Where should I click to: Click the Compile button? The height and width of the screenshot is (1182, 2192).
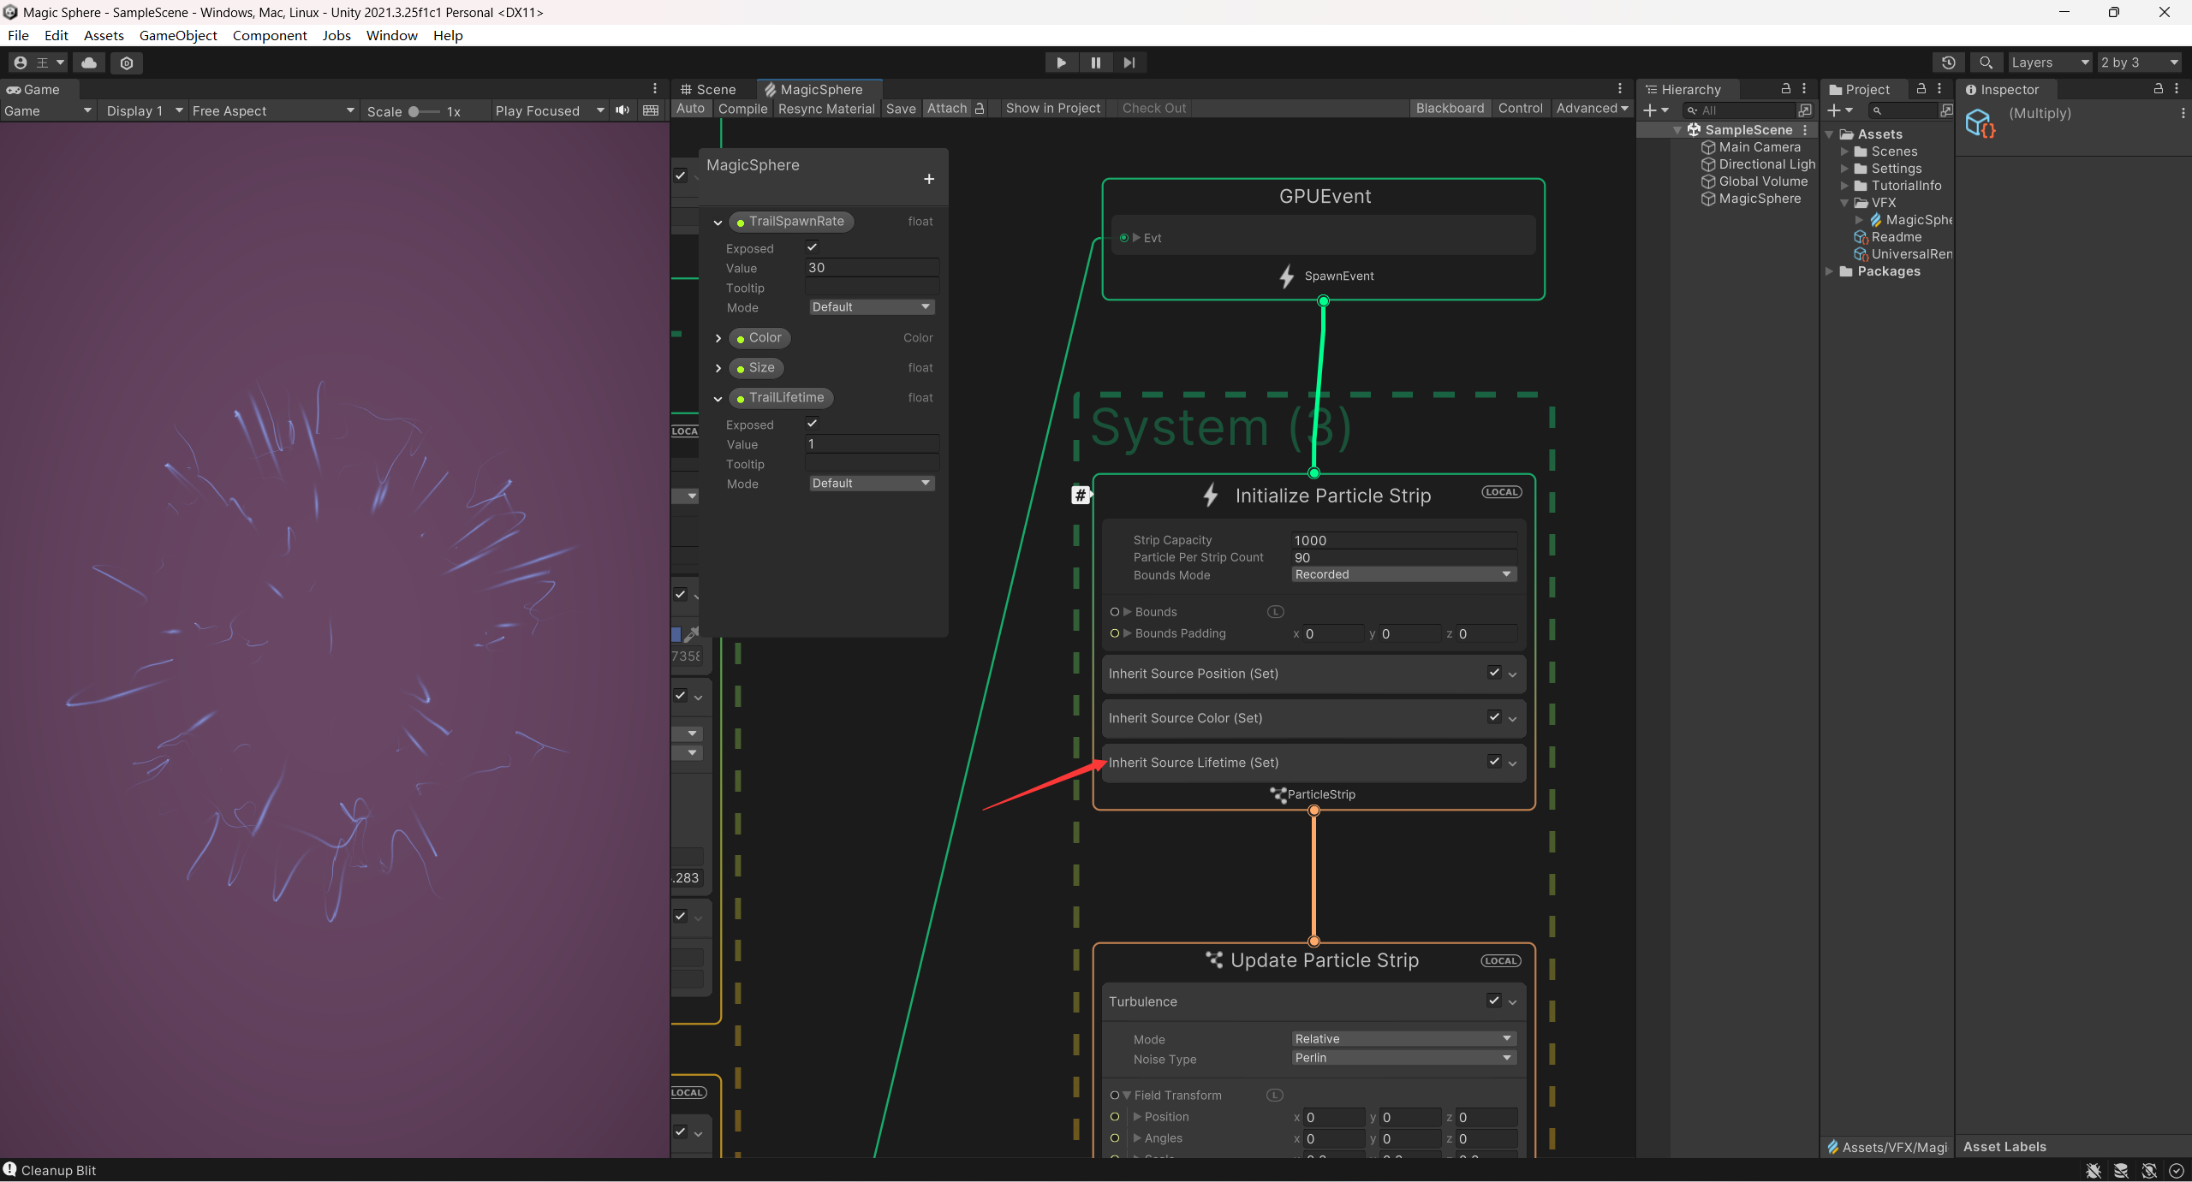pos(742,109)
